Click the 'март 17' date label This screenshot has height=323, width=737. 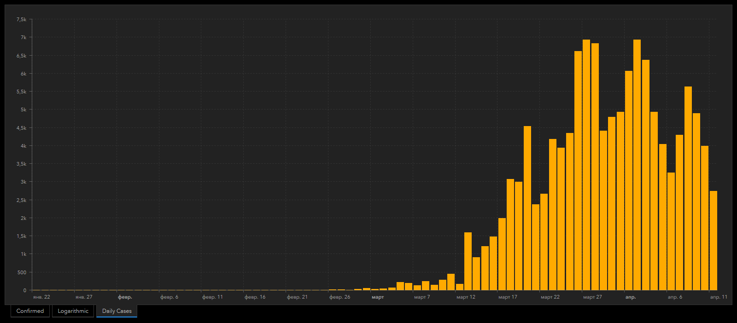(508, 297)
